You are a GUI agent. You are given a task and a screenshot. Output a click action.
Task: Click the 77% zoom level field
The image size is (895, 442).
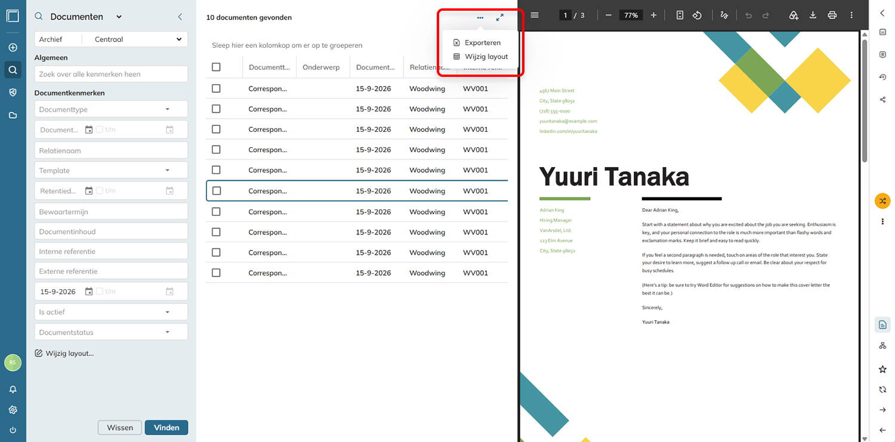(x=631, y=15)
